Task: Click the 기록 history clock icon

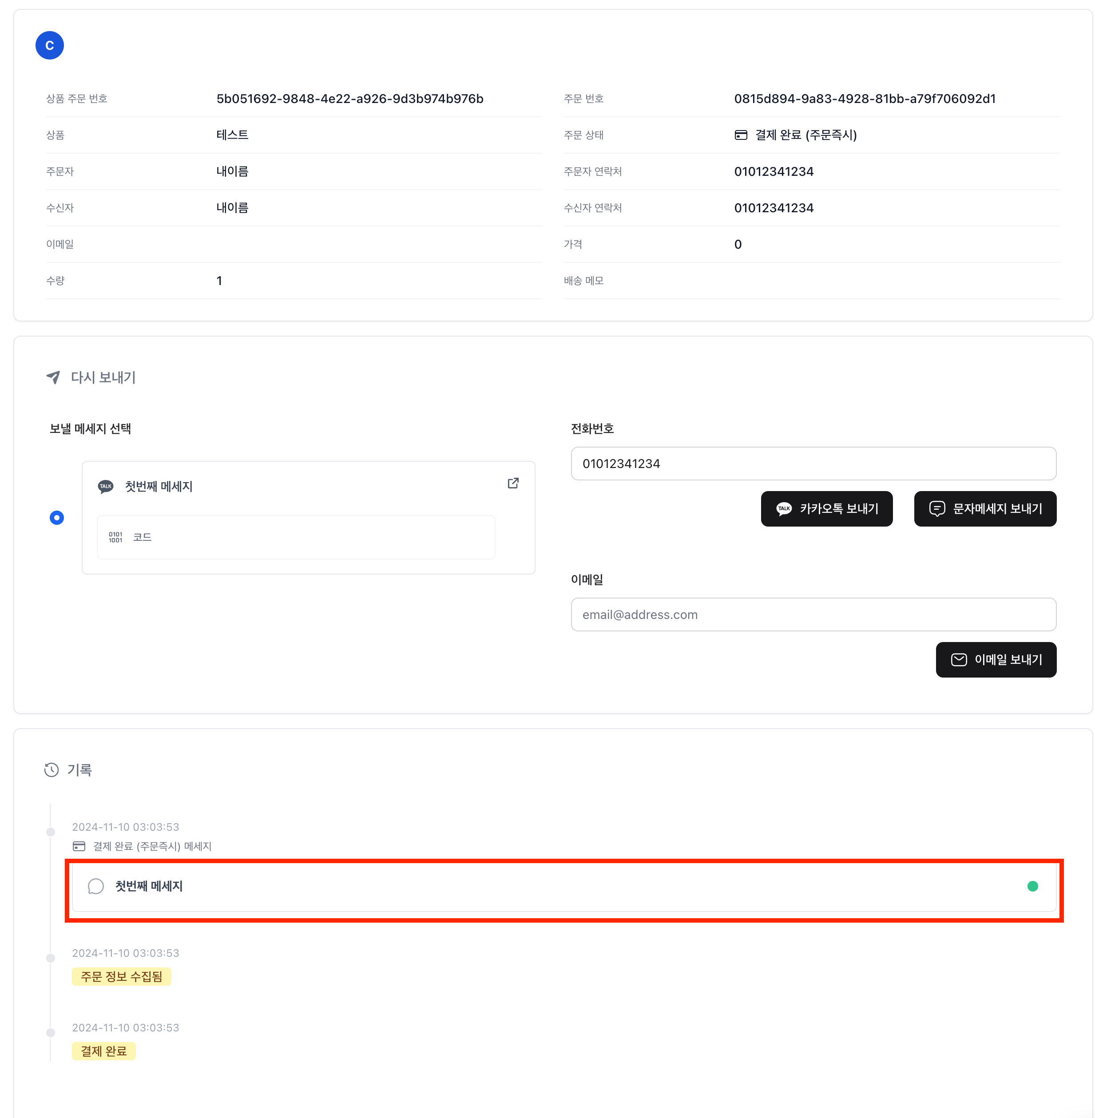Action: click(x=52, y=769)
